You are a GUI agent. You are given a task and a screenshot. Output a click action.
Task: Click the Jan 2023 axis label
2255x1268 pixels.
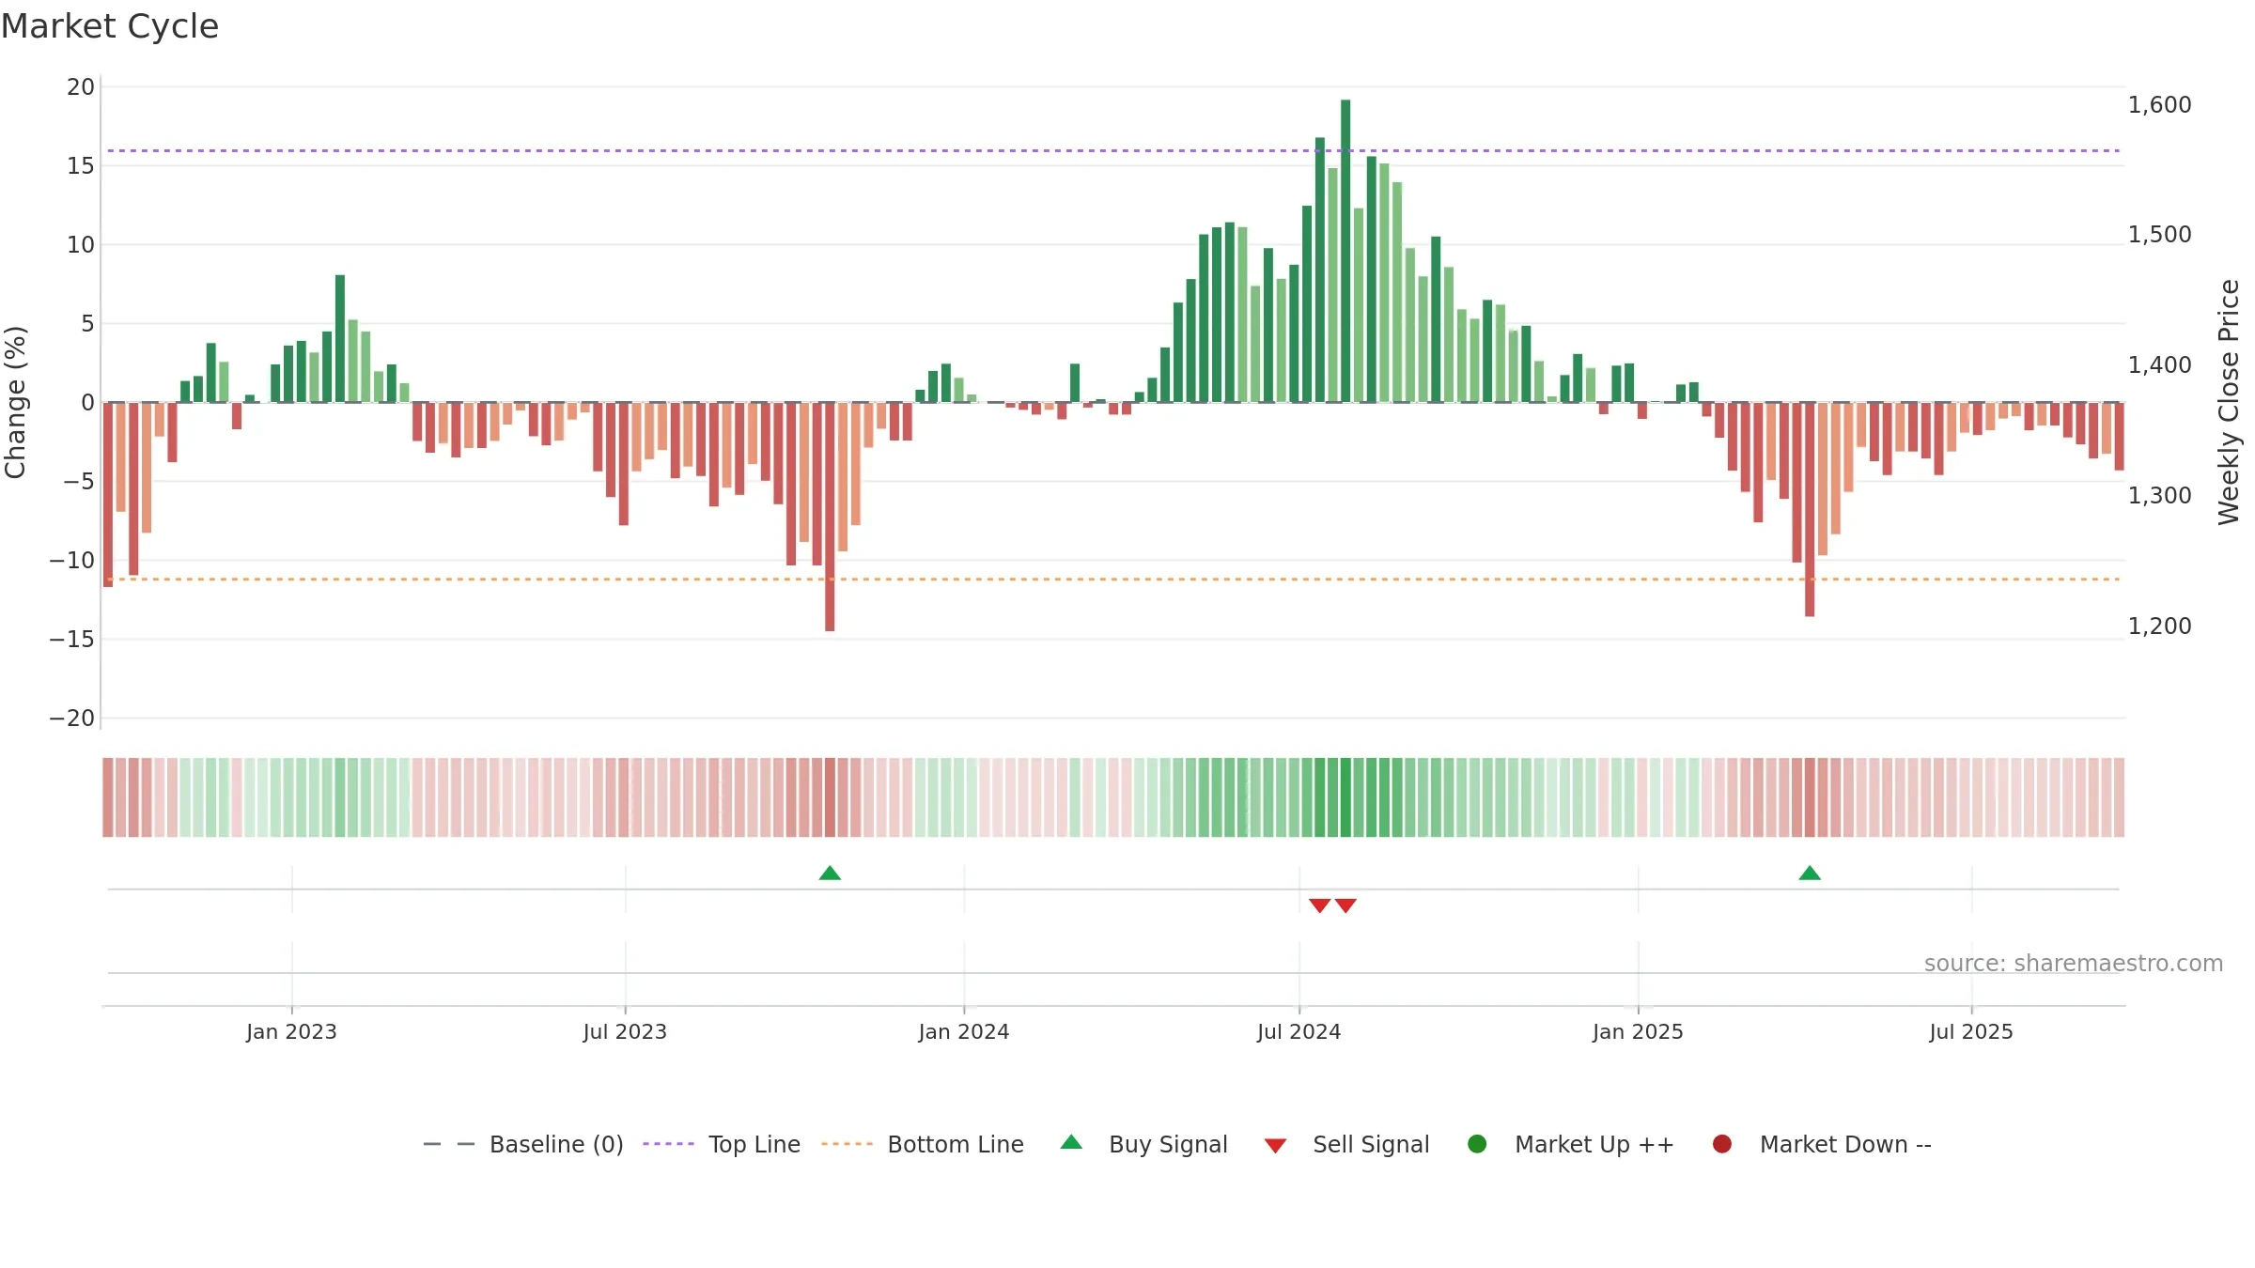[291, 1031]
